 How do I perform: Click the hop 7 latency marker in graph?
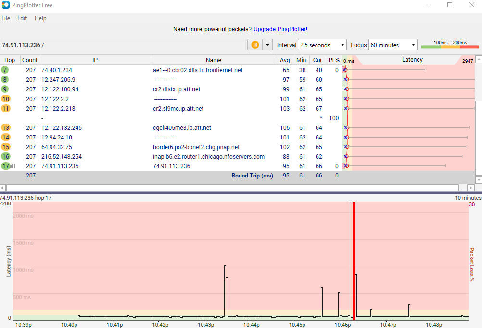tap(345, 70)
